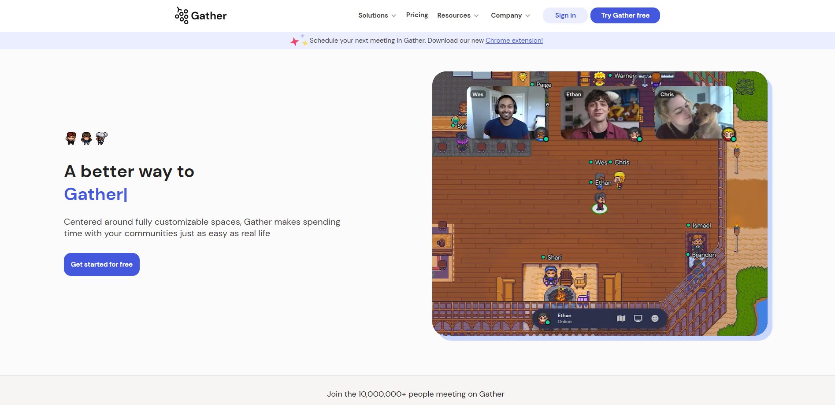Click the emoji smiley icon
Viewport: 835px width, 405px height.
[x=655, y=318]
